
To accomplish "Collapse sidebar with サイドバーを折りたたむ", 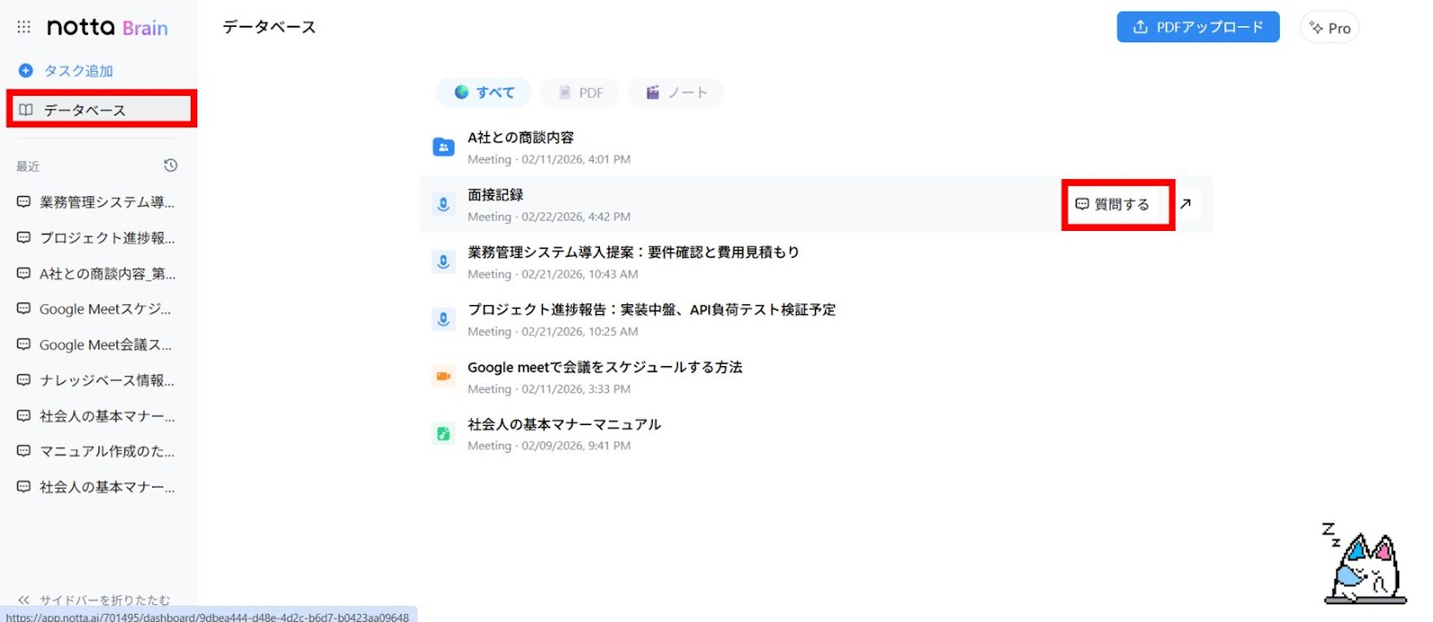I will pos(94,600).
